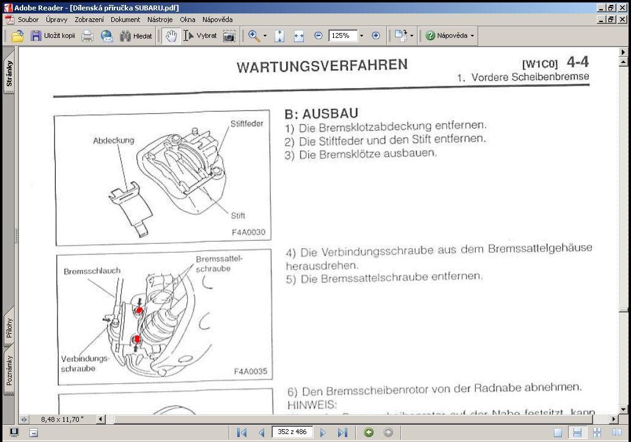
Task: Click the horizontal scrollbar right arrow
Action: (613, 419)
